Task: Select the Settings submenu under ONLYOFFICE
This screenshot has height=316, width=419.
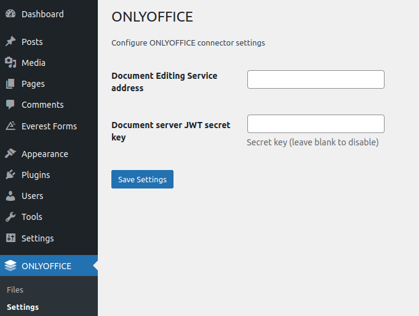Action: coord(23,307)
